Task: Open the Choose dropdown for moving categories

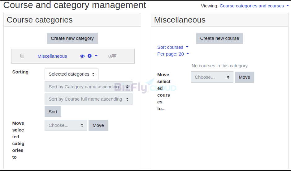Action: pos(66,125)
